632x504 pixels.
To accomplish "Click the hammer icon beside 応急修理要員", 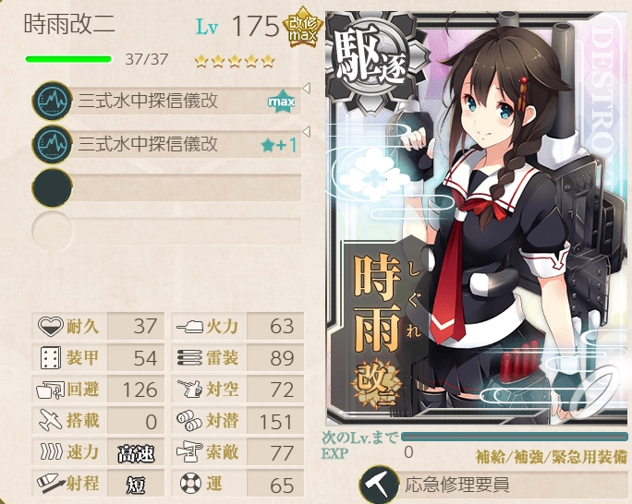I will [378, 486].
